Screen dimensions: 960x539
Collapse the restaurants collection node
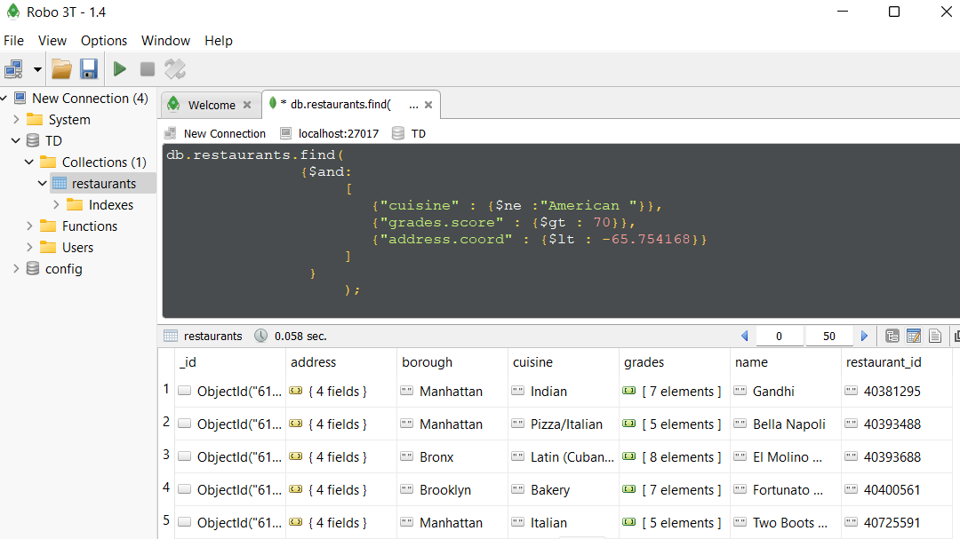click(42, 183)
